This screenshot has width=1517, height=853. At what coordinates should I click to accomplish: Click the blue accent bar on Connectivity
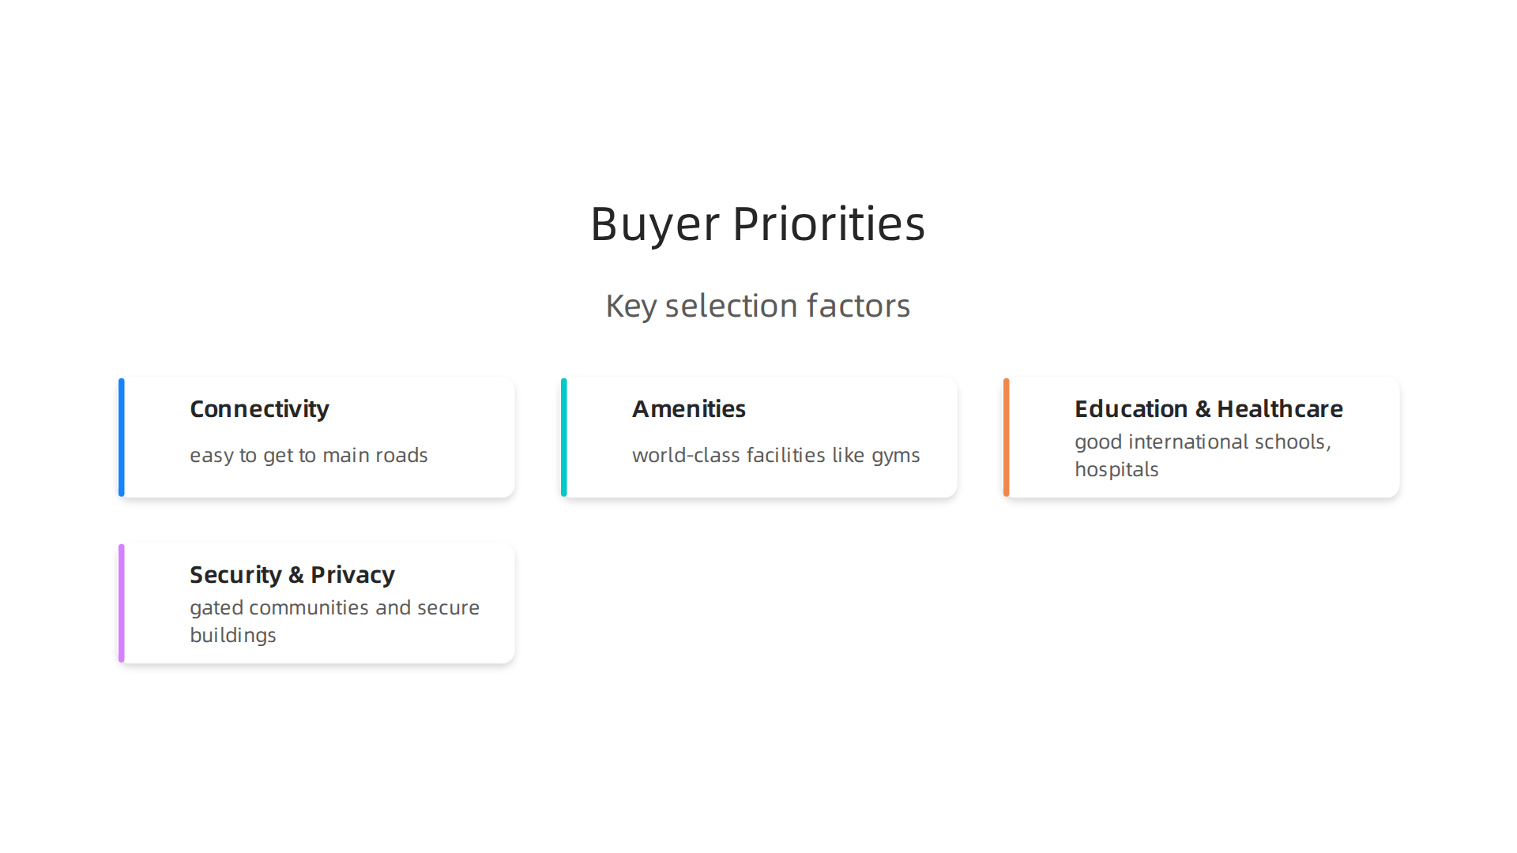[122, 438]
